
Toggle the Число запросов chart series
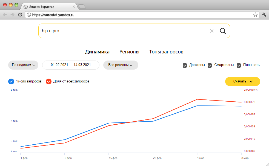click(11, 81)
